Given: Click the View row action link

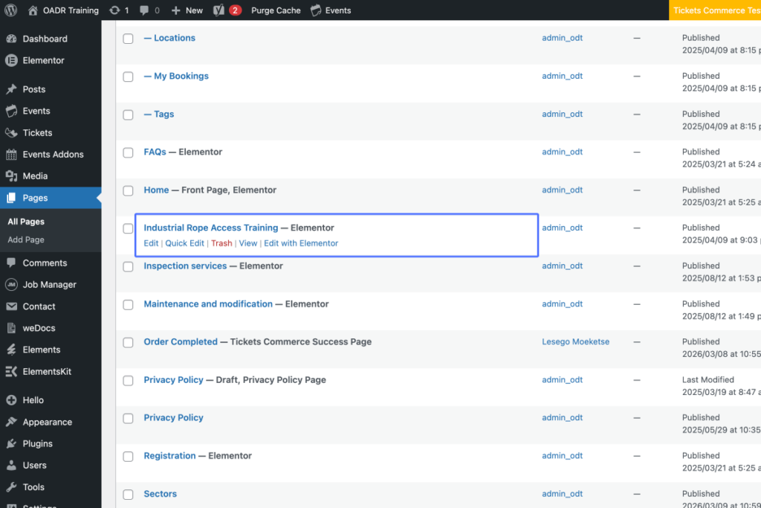Looking at the screenshot, I should pyautogui.click(x=248, y=243).
